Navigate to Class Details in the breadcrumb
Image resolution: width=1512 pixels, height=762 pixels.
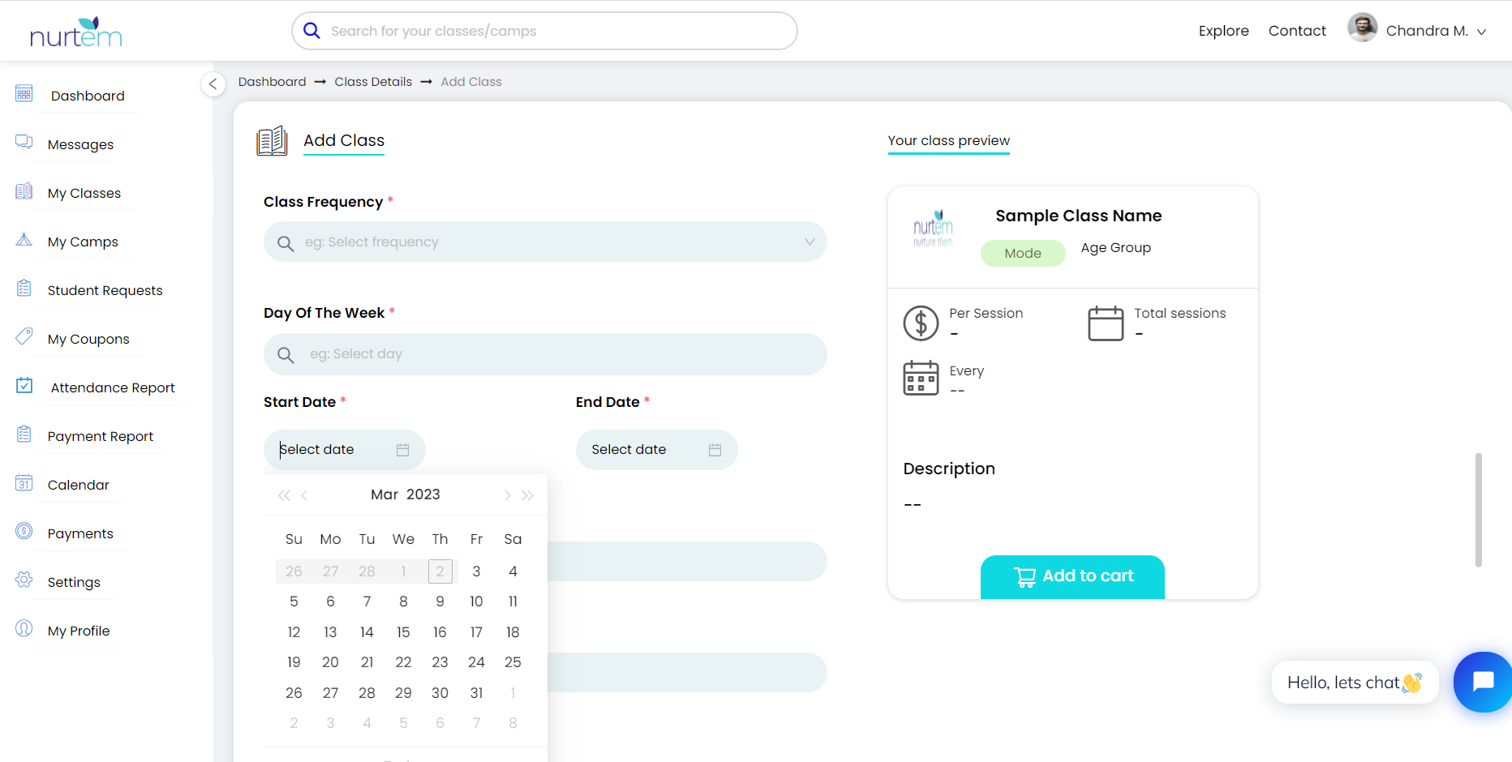[x=373, y=81]
